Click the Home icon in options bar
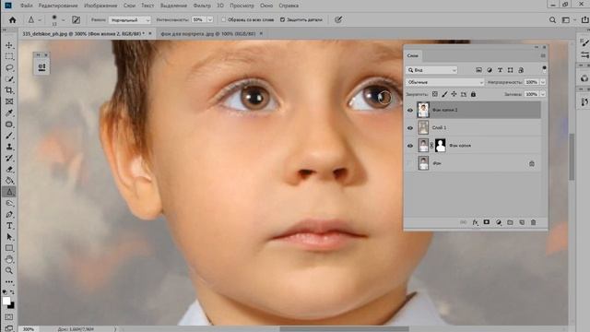This screenshot has height=332, width=590. click(x=12, y=20)
